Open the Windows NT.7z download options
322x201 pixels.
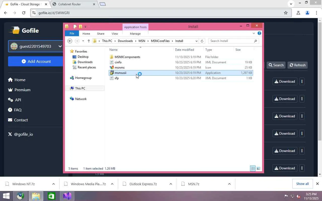53,184
